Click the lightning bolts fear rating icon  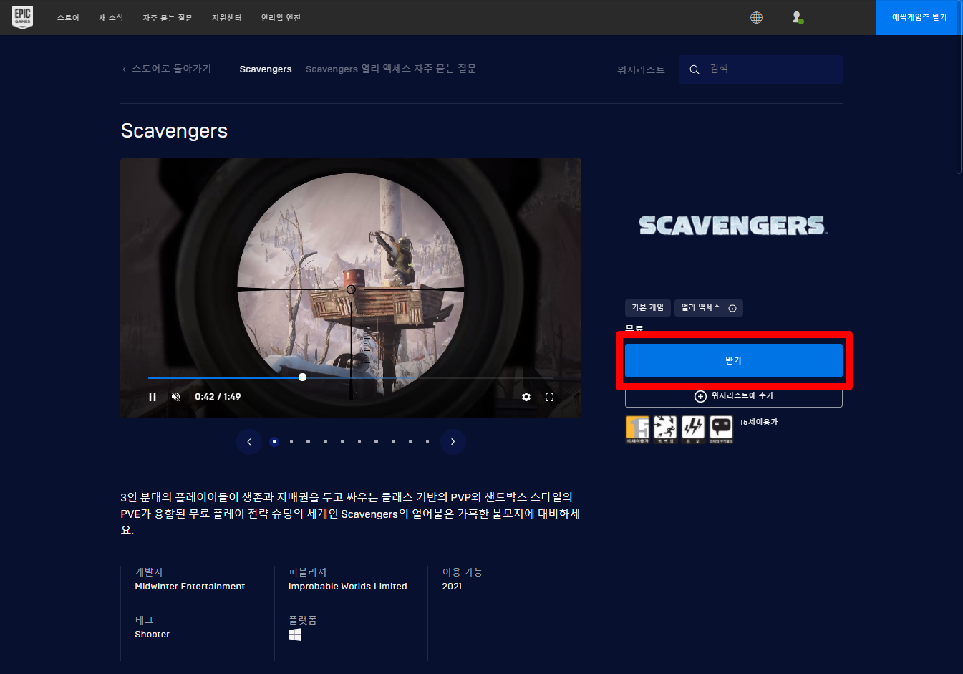(x=693, y=429)
